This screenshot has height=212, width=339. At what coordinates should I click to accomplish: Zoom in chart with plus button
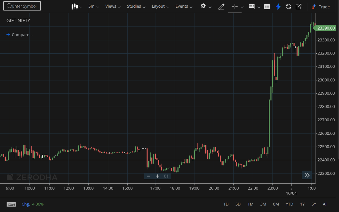click(157, 176)
